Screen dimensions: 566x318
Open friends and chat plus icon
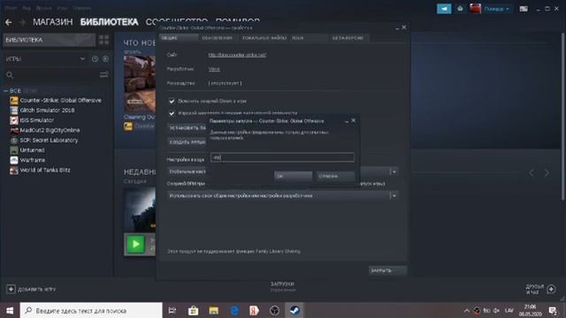(x=551, y=289)
